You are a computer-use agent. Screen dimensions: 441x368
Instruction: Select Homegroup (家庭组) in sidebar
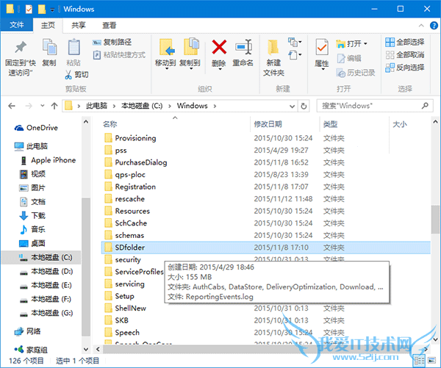coord(31,350)
